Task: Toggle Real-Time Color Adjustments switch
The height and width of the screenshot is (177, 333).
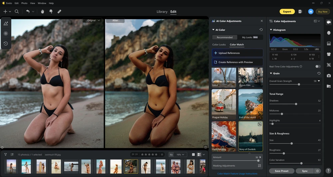Action: 318,66
